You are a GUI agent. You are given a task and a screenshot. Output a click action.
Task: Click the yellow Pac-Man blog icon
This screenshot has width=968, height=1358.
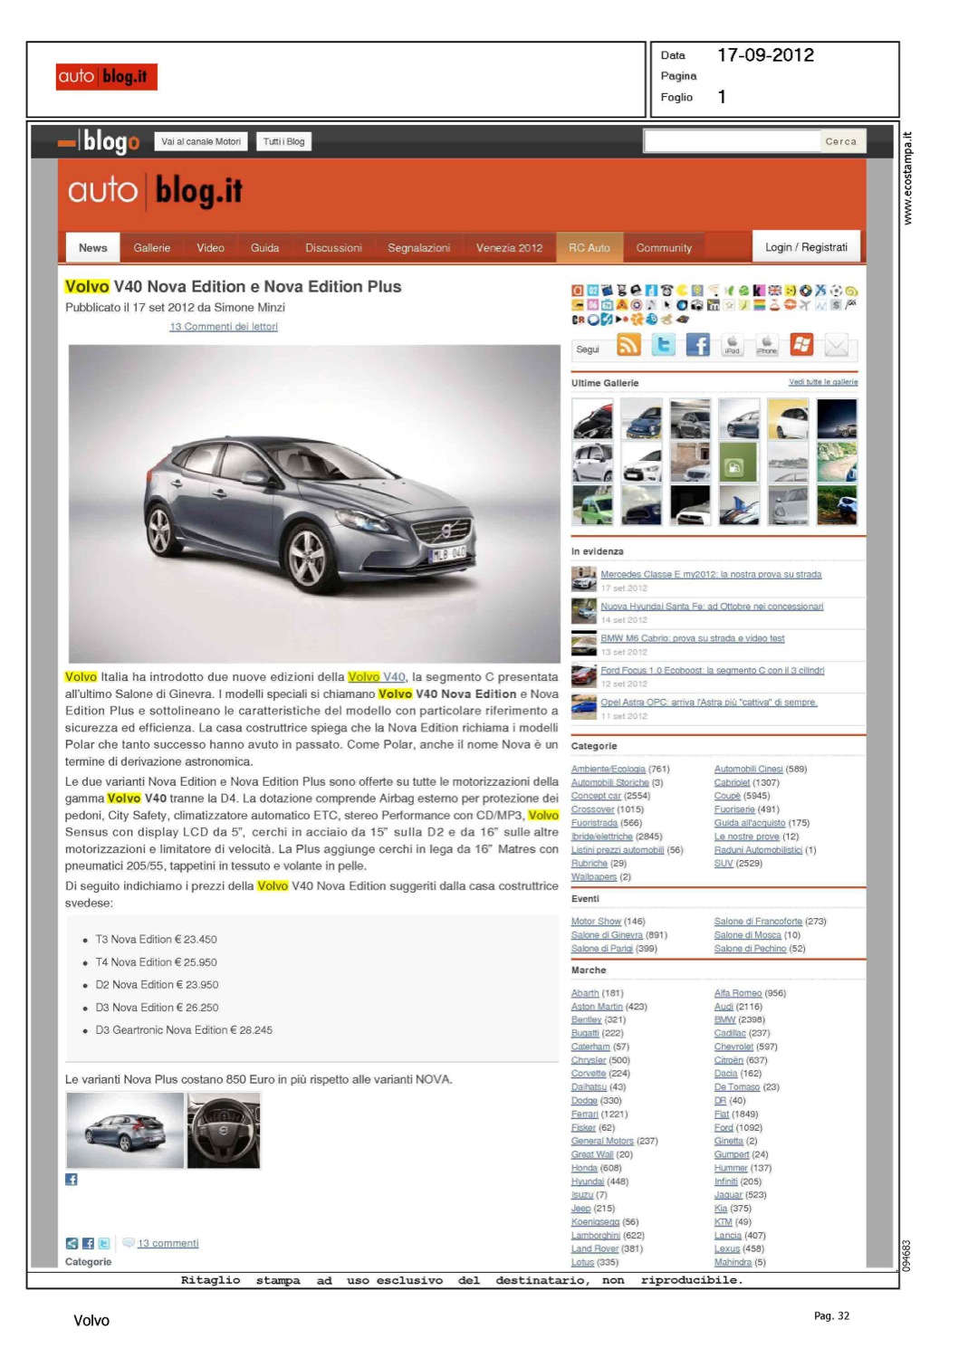(x=683, y=291)
